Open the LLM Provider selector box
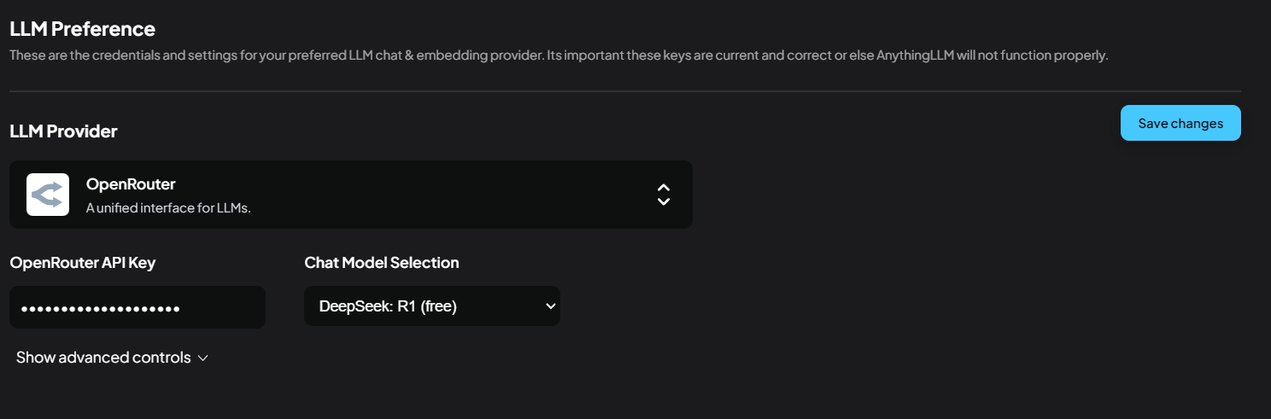This screenshot has height=419, width=1271. (350, 195)
